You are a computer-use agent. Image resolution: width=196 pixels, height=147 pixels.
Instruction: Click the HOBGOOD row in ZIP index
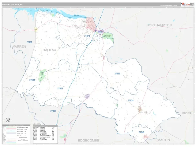[x=44, y=132]
